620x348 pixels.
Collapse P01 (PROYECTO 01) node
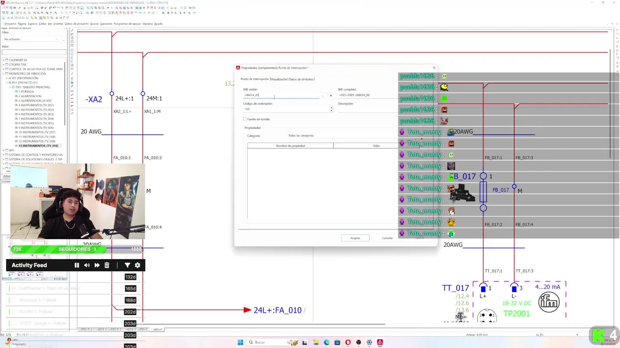point(7,83)
